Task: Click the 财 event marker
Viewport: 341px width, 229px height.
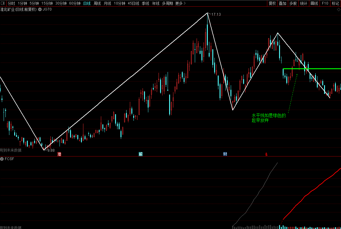Action: pyautogui.click(x=225, y=154)
